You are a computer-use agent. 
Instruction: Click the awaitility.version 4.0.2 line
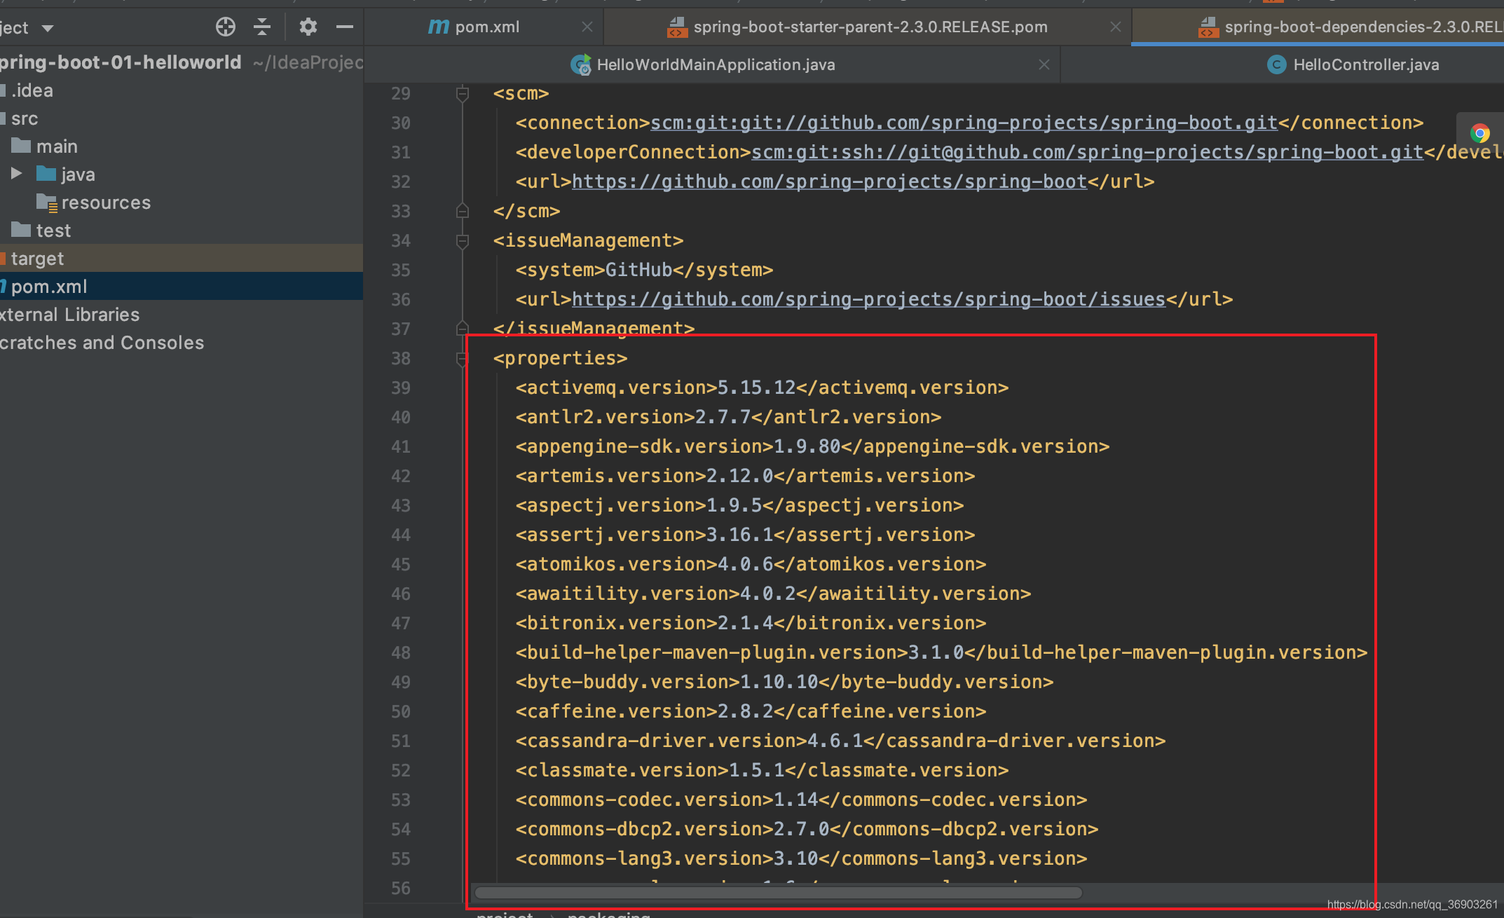point(773,594)
